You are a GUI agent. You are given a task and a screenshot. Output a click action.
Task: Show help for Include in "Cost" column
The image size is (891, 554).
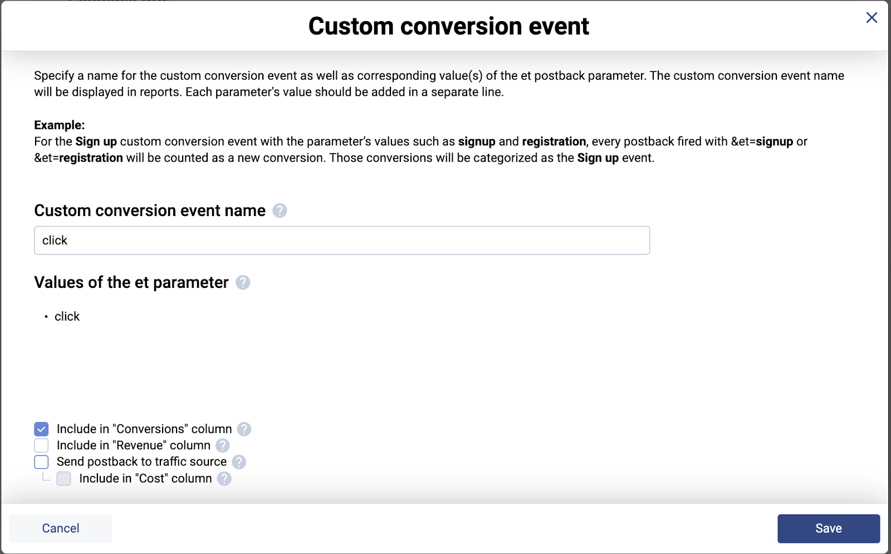(x=224, y=479)
